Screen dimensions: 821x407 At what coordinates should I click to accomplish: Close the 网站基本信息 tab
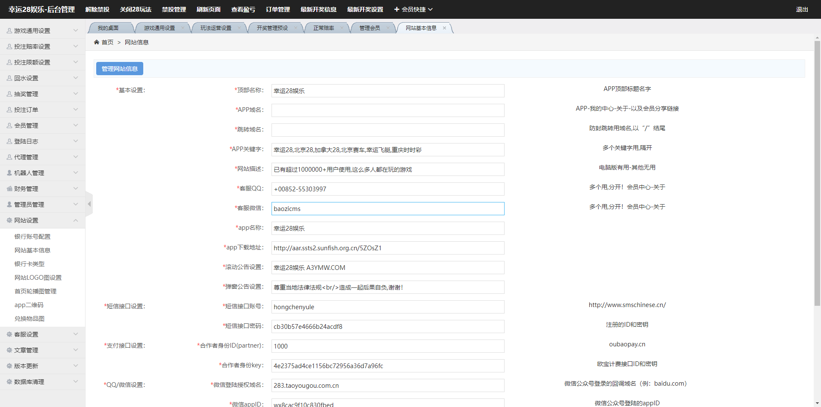(444, 28)
